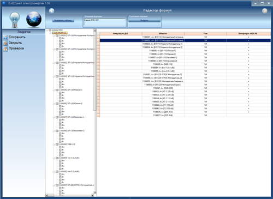The width and height of the screenshot is (273, 199).
Task: Collapse the [1188009] ОВВ-110 node
Action: (54, 144)
